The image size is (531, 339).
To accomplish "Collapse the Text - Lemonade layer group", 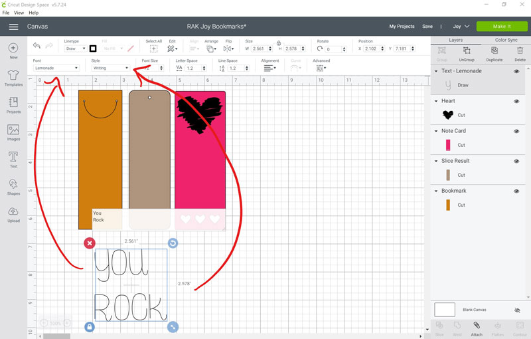I will [x=436, y=71].
